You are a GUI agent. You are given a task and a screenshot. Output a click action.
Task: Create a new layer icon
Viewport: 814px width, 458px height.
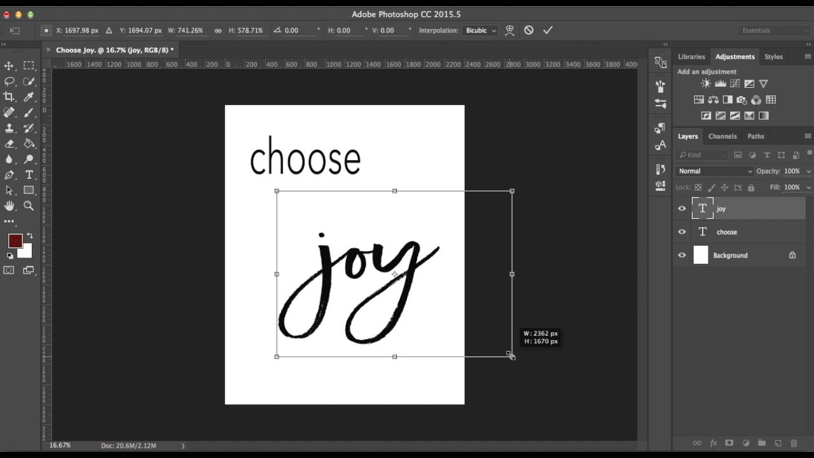click(x=777, y=443)
